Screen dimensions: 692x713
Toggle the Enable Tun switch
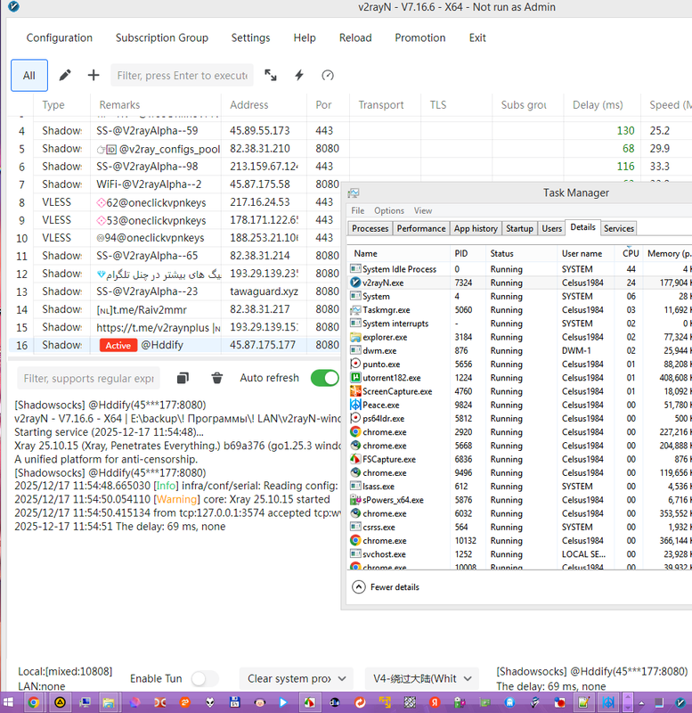pyautogui.click(x=205, y=679)
